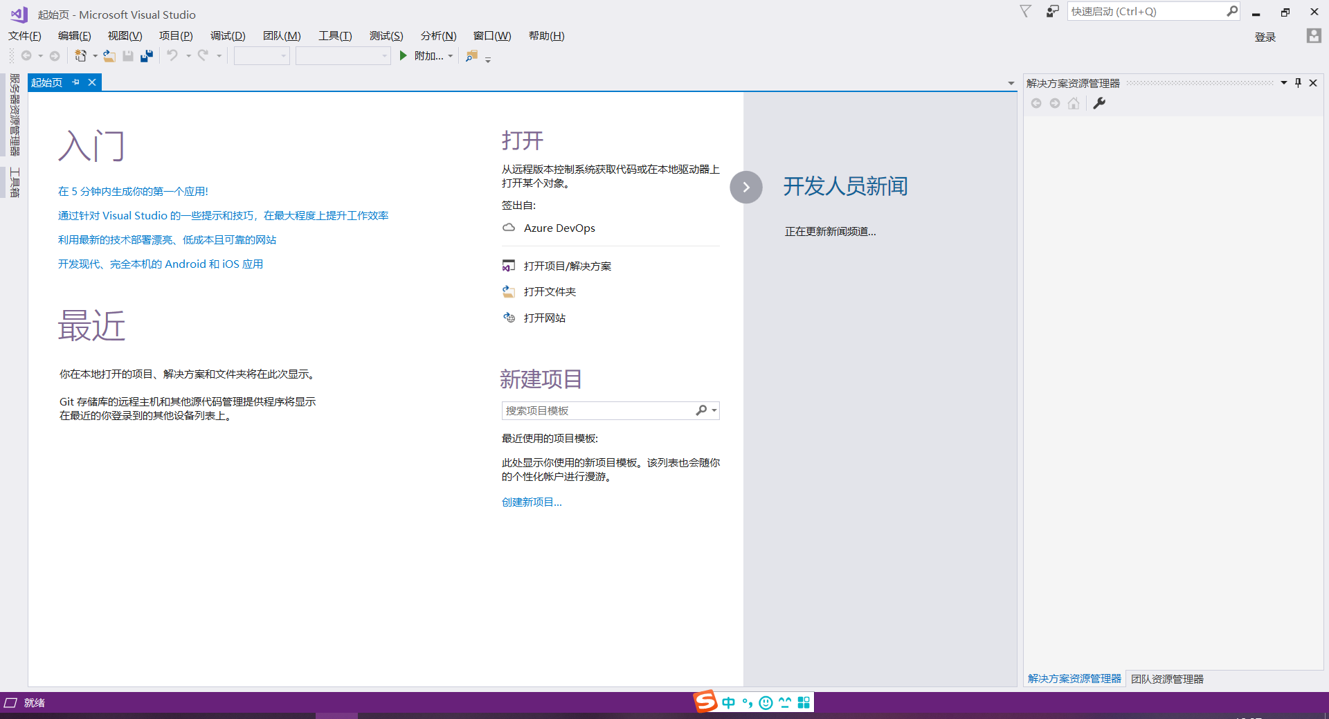The height and width of the screenshot is (719, 1329).
Task: Toggle auto-hide with the Solution Explorer pin icon
Action: pos(1298,82)
